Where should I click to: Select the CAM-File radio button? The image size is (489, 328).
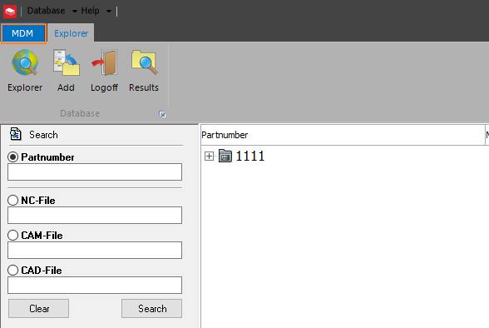tap(12, 235)
